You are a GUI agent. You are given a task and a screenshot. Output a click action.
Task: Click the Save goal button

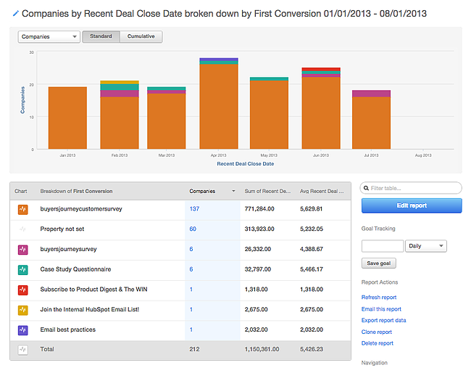379,263
